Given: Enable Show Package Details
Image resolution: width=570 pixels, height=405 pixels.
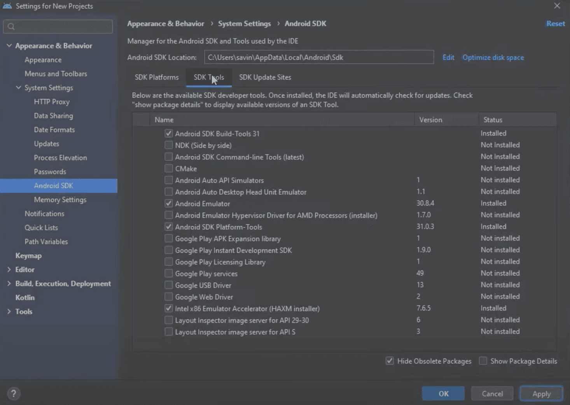Looking at the screenshot, I should click(x=483, y=361).
